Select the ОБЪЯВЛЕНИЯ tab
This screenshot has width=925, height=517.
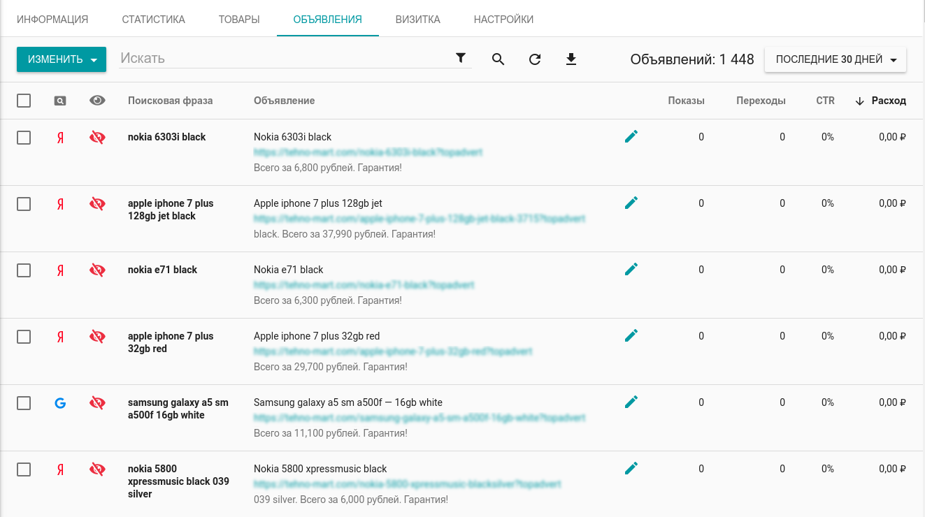coord(328,20)
